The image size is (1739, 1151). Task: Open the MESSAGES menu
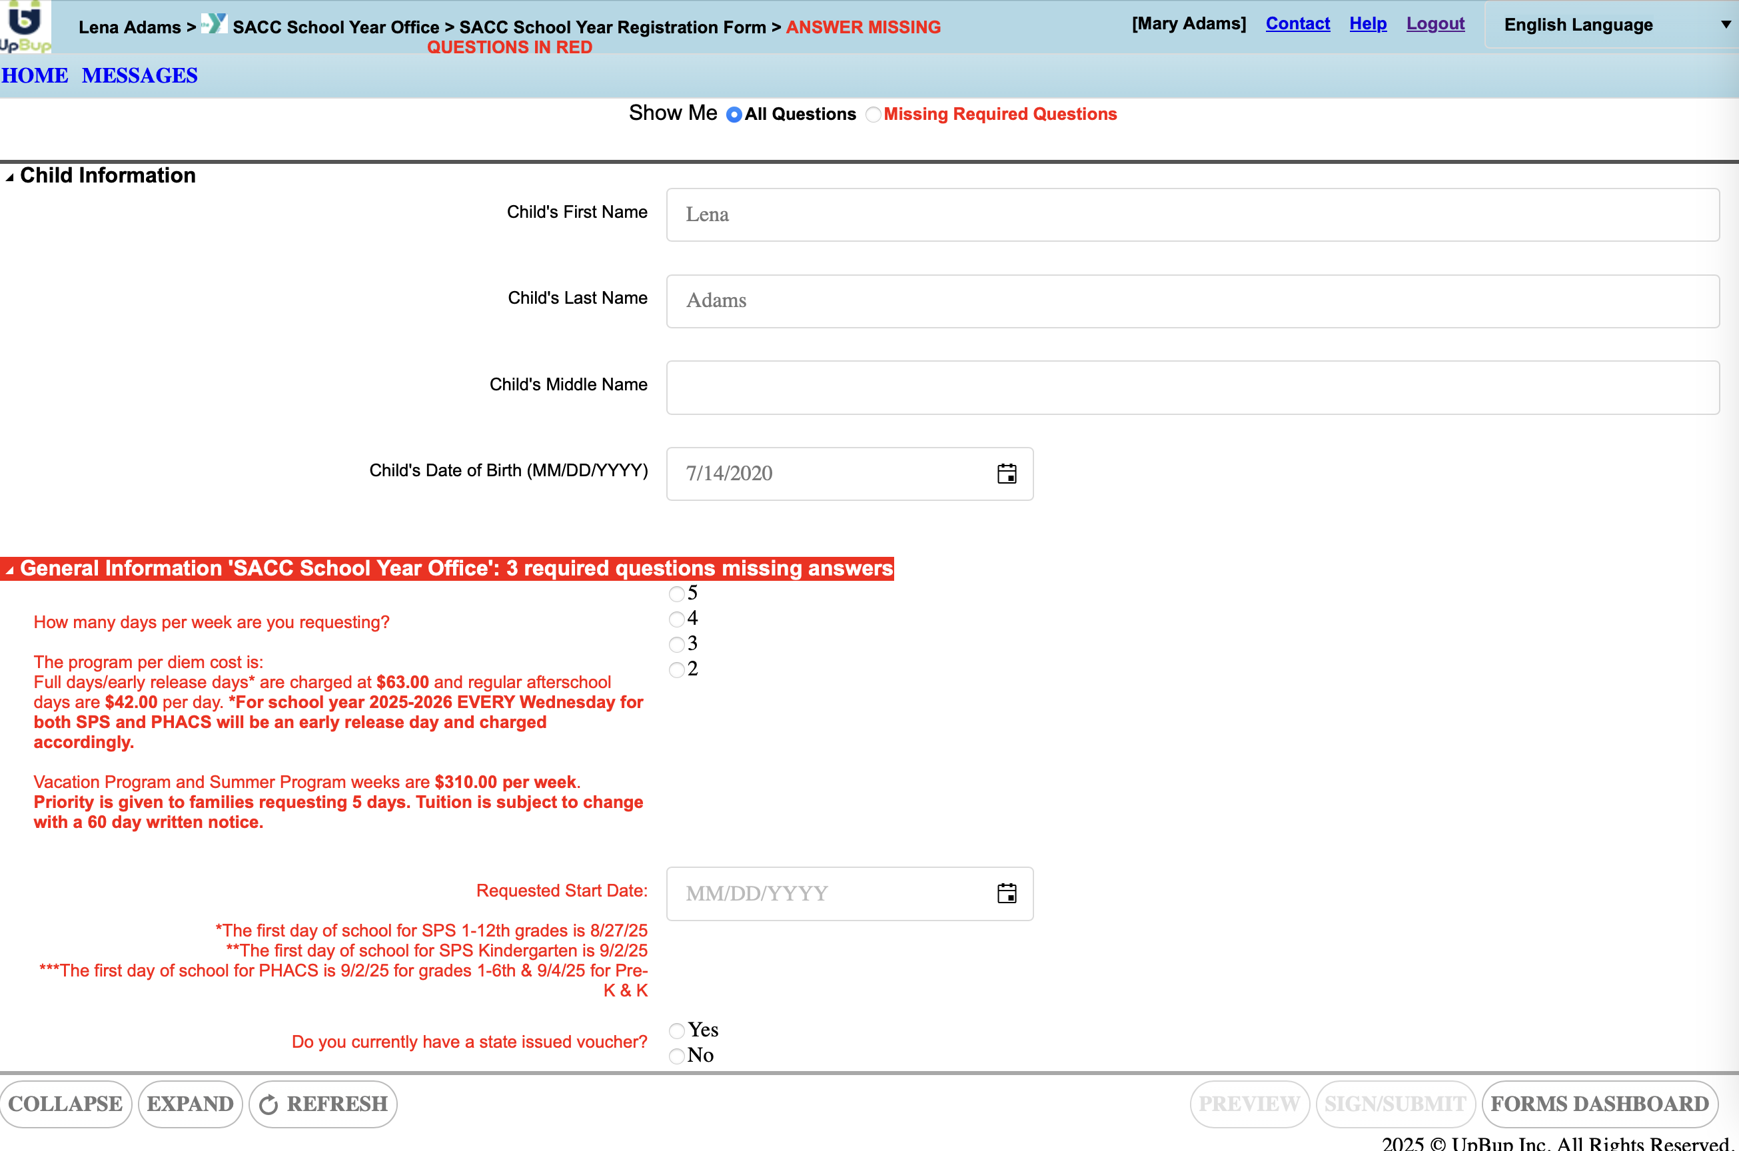click(x=139, y=76)
